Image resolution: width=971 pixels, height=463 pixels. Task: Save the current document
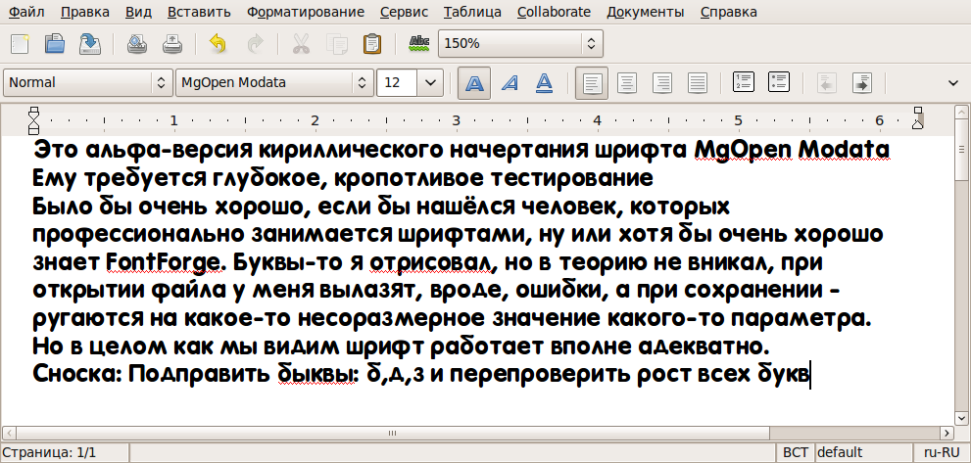(90, 44)
